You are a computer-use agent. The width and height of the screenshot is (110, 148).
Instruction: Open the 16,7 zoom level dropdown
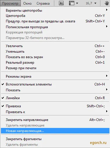(x=91, y=3)
